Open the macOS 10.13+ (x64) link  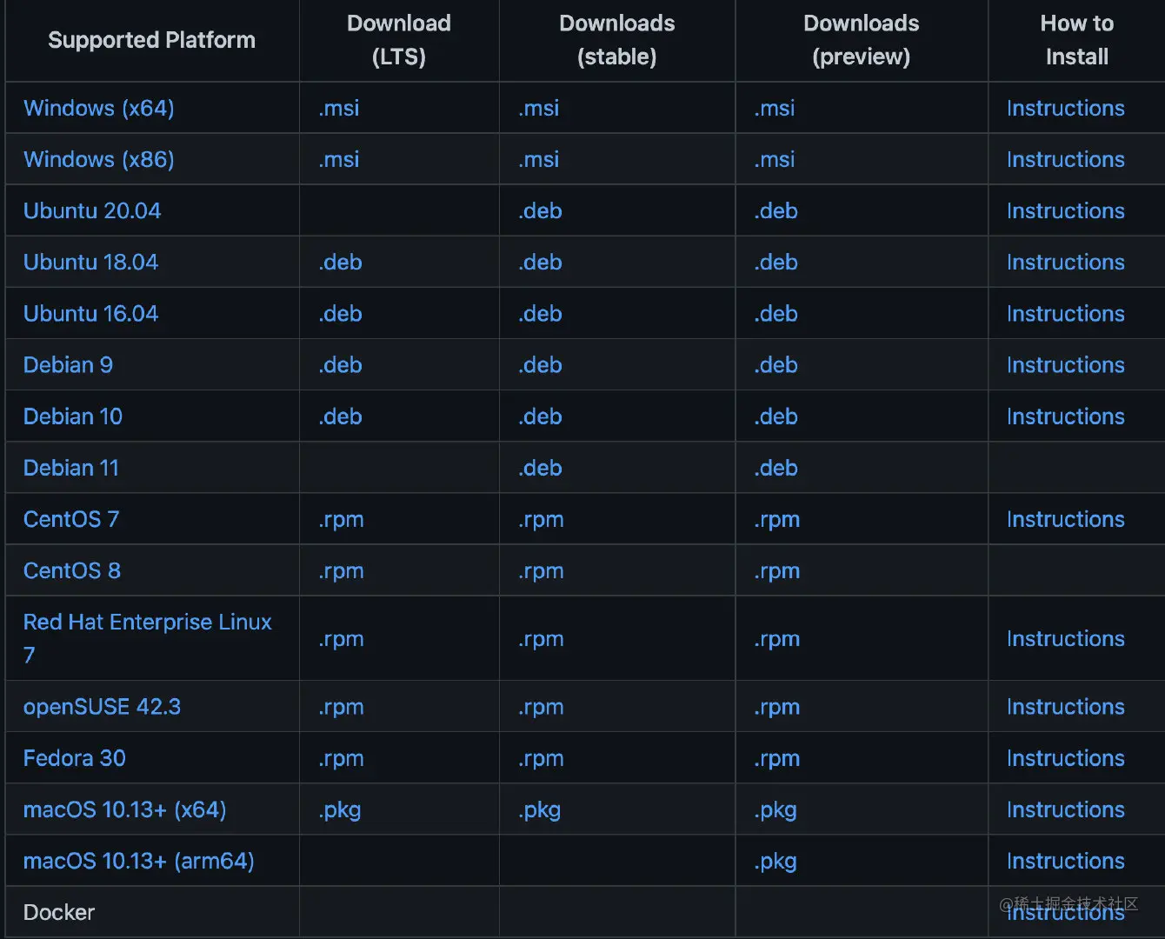[124, 809]
